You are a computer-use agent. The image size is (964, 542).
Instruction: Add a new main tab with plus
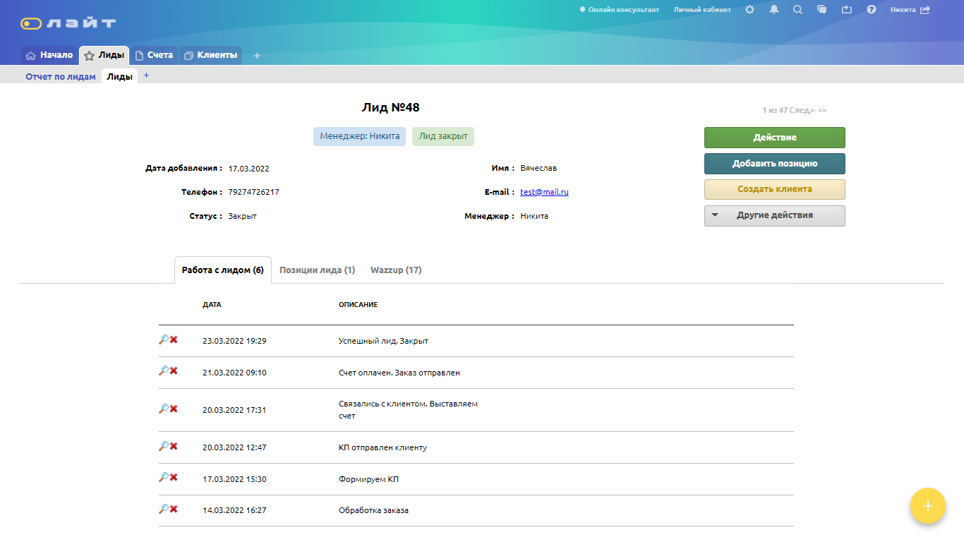(257, 56)
